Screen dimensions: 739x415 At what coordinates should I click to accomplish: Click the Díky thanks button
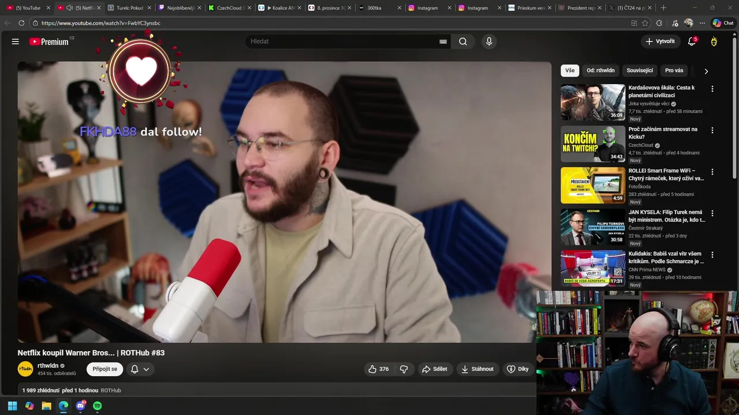pos(518,369)
